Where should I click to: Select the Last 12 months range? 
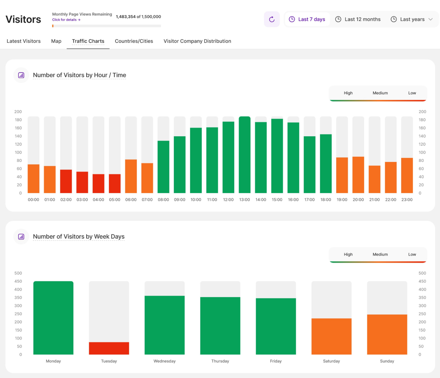click(x=362, y=19)
